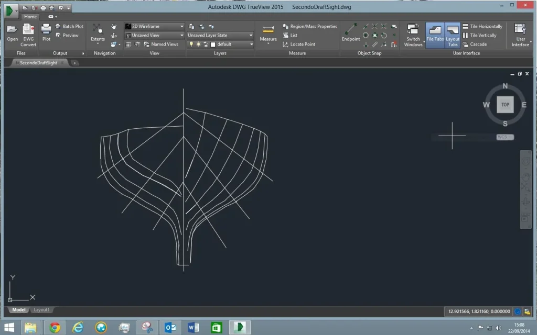Open Batch Plot

[x=69, y=26]
